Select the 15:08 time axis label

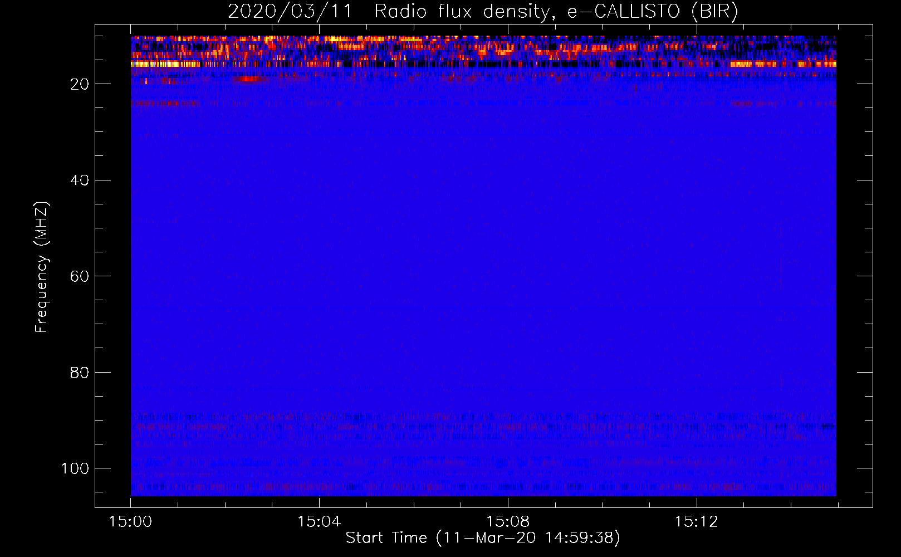coord(508,522)
